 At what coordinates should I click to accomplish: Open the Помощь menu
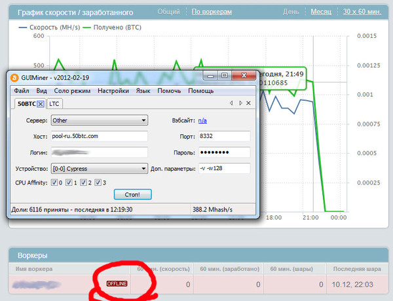tap(201, 91)
